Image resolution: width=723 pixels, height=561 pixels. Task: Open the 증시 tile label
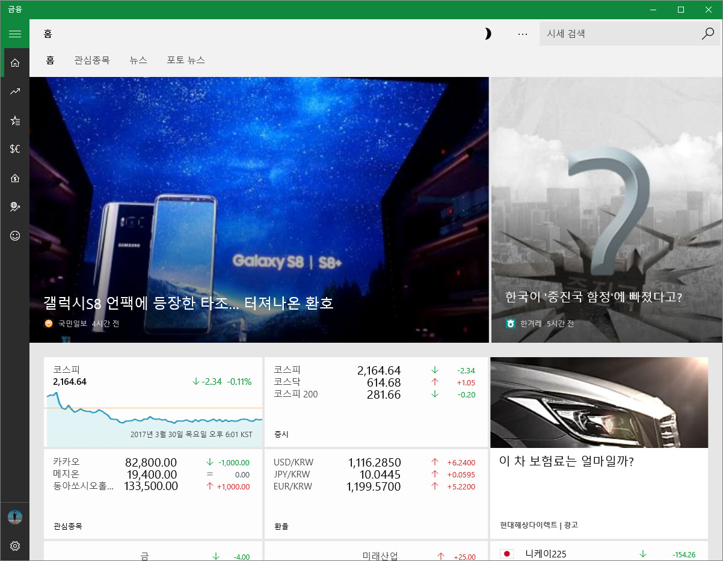click(281, 434)
